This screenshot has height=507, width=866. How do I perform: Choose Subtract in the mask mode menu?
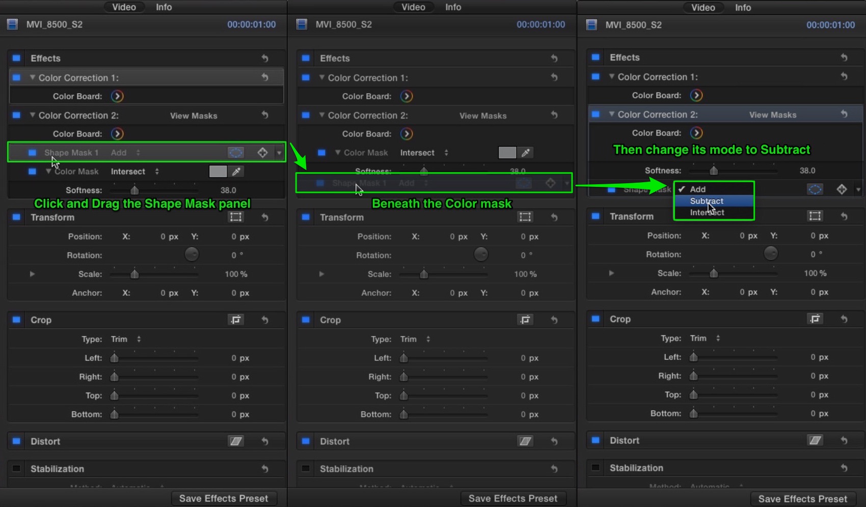[714, 201]
